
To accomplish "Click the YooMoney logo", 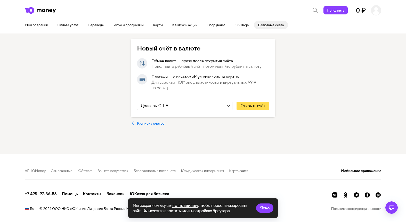I will pyautogui.click(x=40, y=10).
